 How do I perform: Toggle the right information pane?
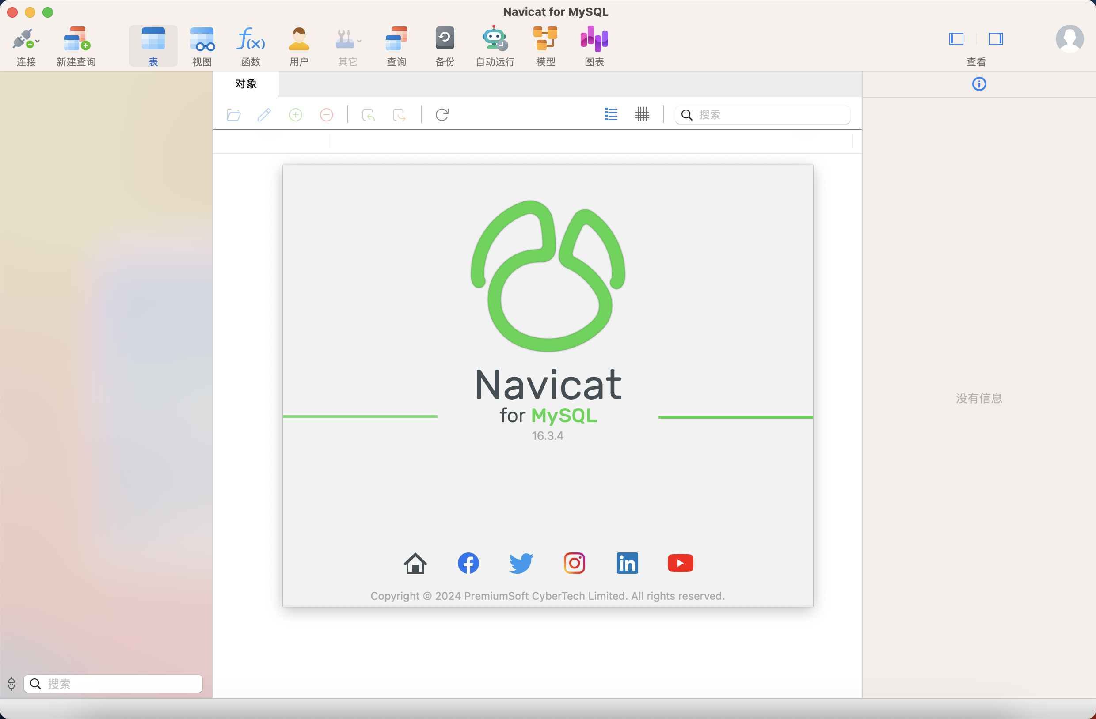coord(996,39)
